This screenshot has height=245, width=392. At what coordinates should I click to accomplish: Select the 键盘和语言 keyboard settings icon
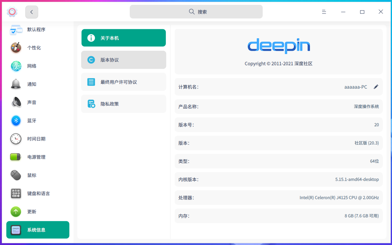pyautogui.click(x=16, y=193)
